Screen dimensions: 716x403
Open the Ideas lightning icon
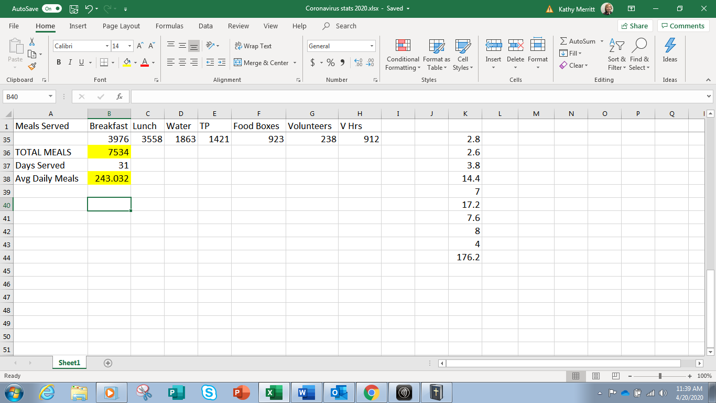point(670,47)
